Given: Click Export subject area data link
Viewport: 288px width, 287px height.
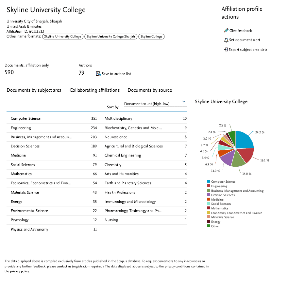Looking at the screenshot, I should point(248,50).
